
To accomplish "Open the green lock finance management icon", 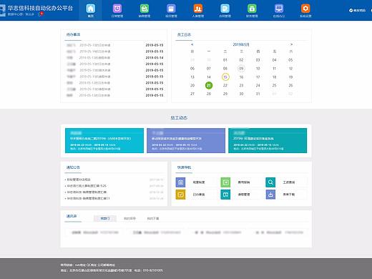I will (x=252, y=9).
